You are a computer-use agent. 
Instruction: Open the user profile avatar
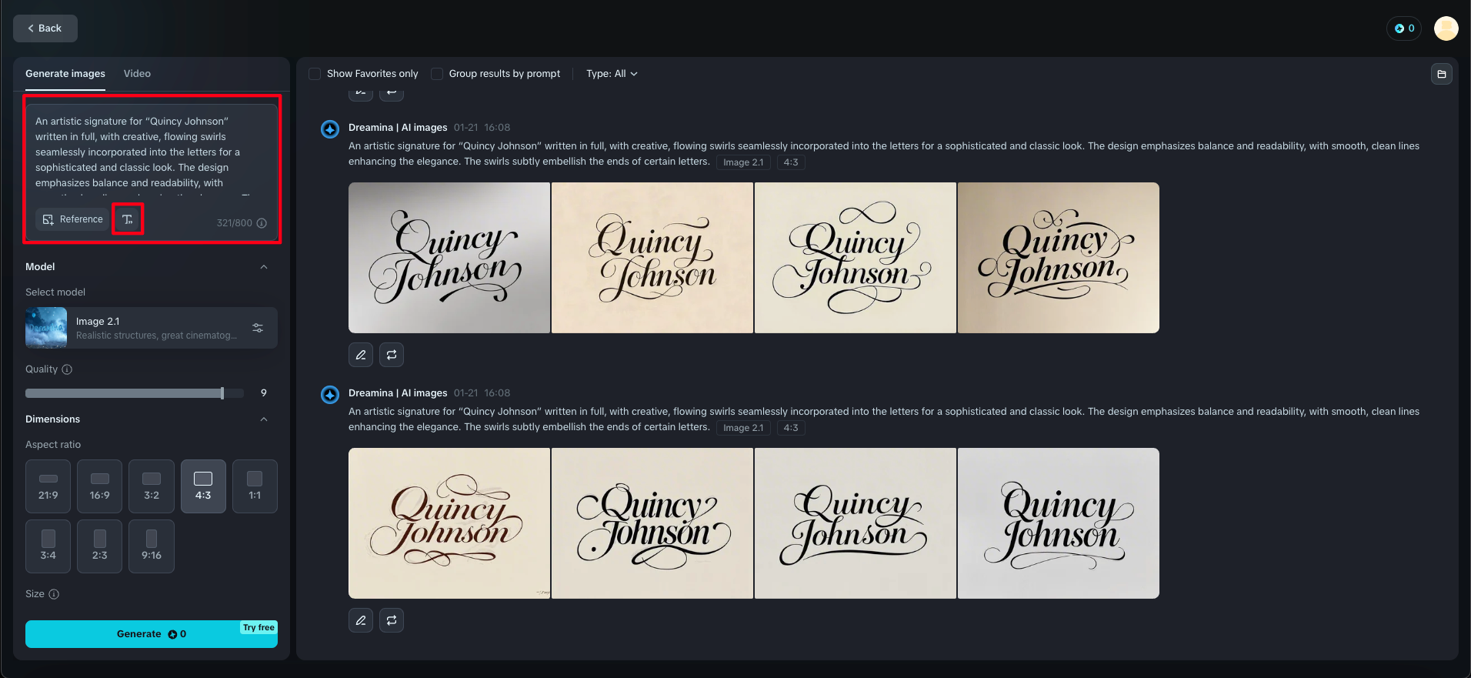tap(1446, 28)
